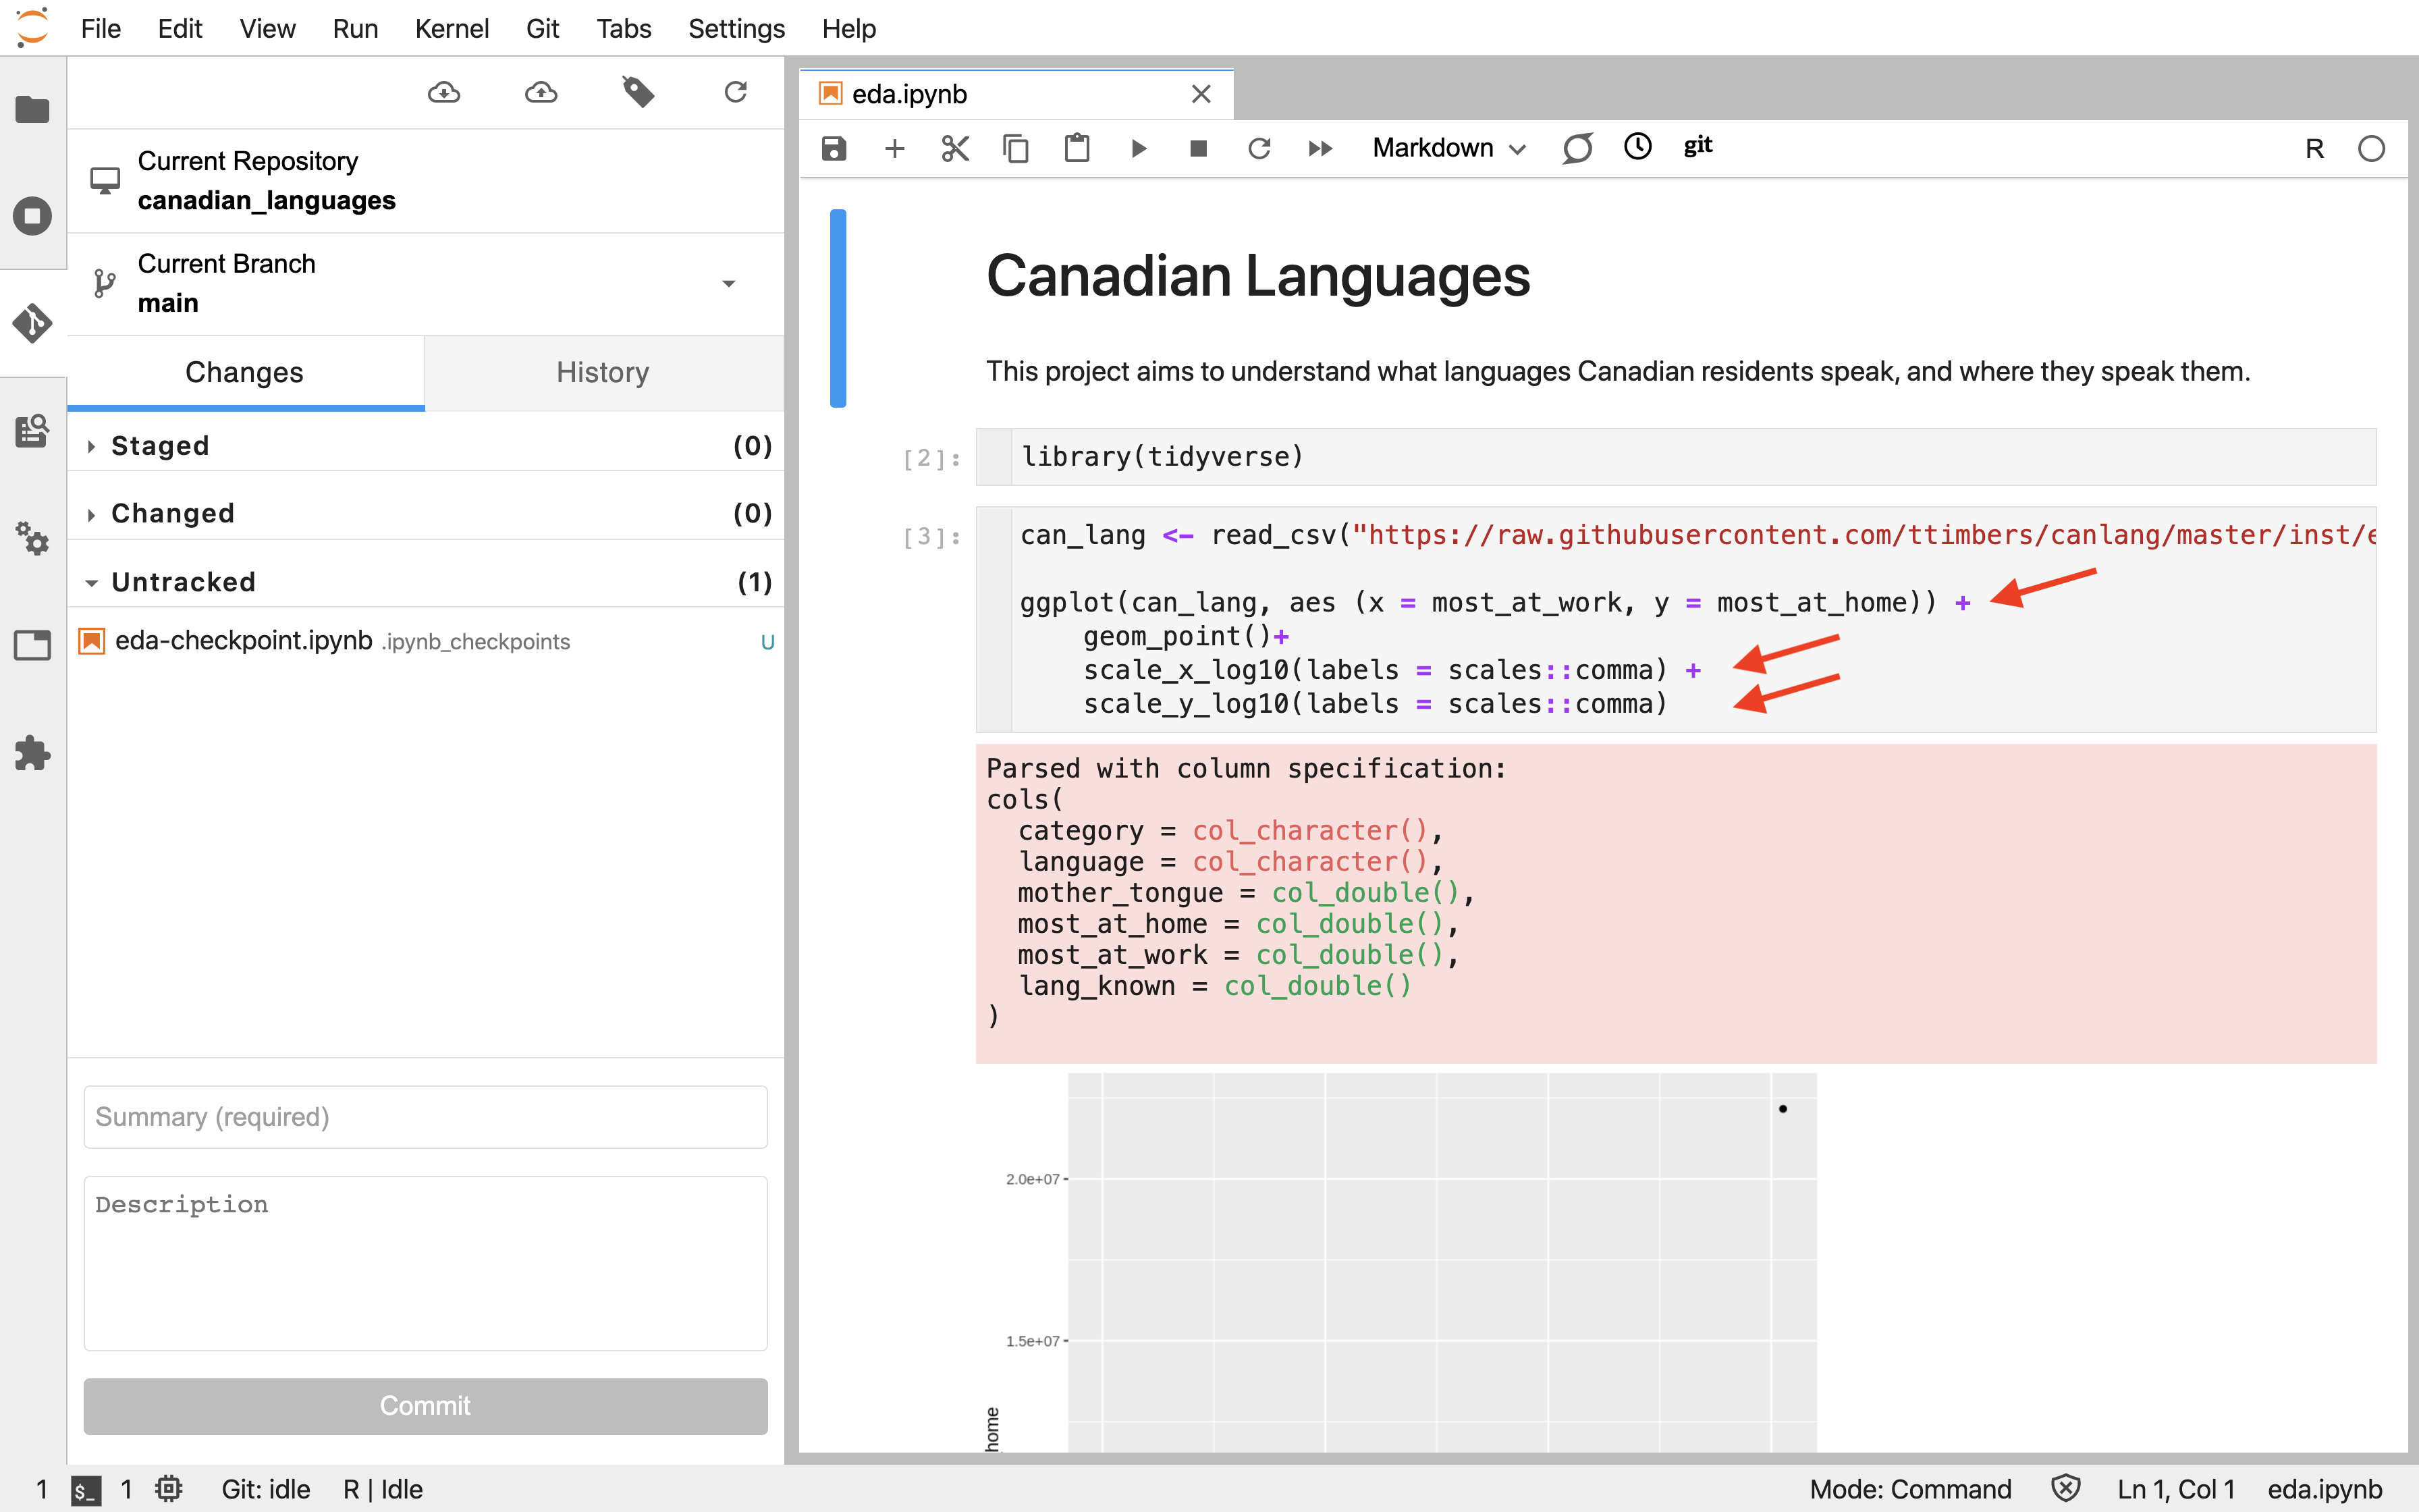This screenshot has width=2419, height=1512.
Task: Open the open tabs sidebar icon
Action: (x=33, y=645)
